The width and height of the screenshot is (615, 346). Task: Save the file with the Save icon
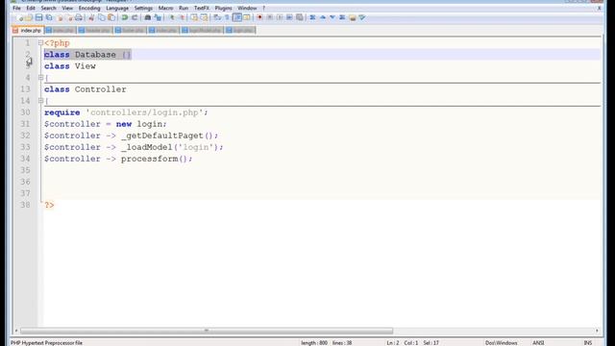click(x=38, y=17)
